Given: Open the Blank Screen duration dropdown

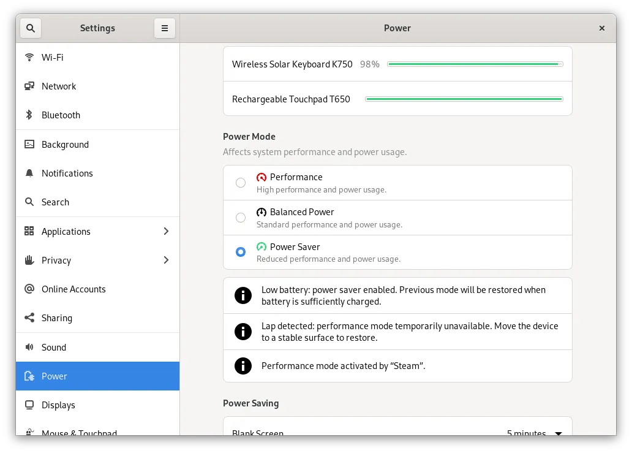Looking at the screenshot, I should pos(534,432).
